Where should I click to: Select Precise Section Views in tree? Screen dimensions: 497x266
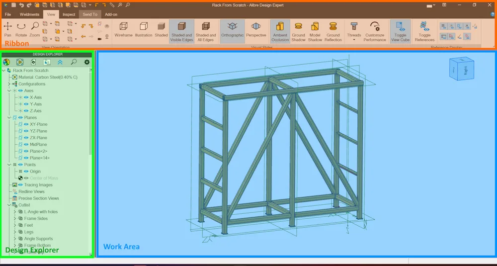tap(39, 198)
